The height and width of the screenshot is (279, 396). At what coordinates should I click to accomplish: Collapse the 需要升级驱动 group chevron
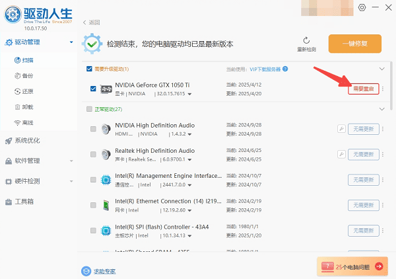[382, 69]
